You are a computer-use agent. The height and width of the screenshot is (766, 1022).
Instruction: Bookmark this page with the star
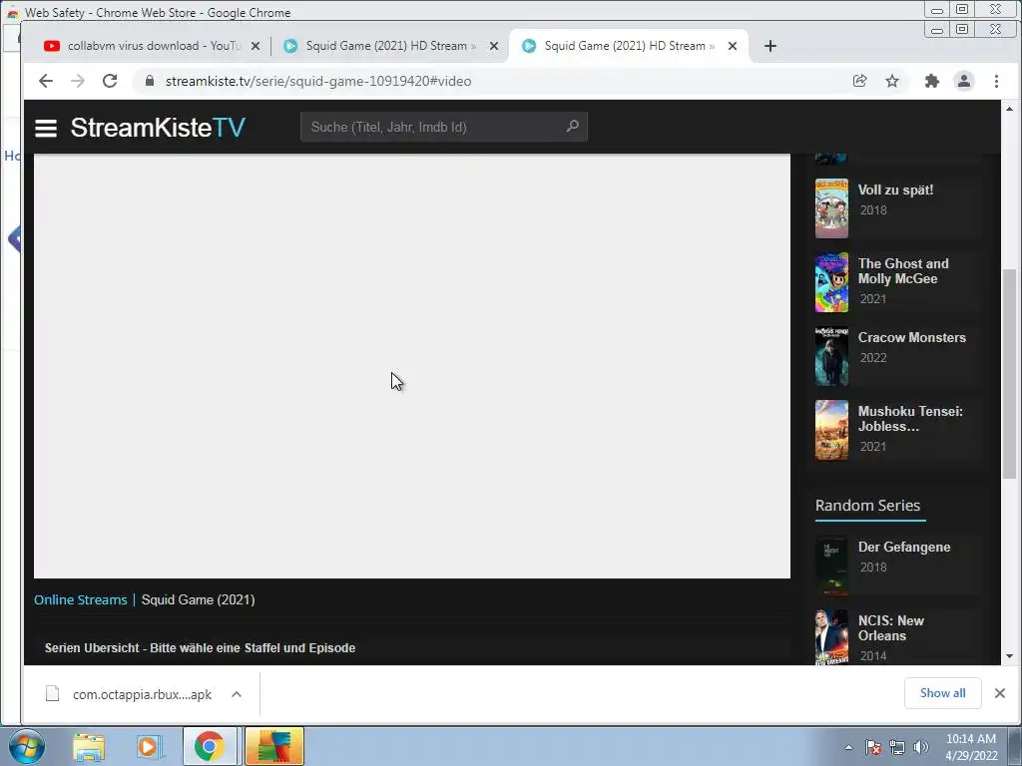[x=892, y=81]
